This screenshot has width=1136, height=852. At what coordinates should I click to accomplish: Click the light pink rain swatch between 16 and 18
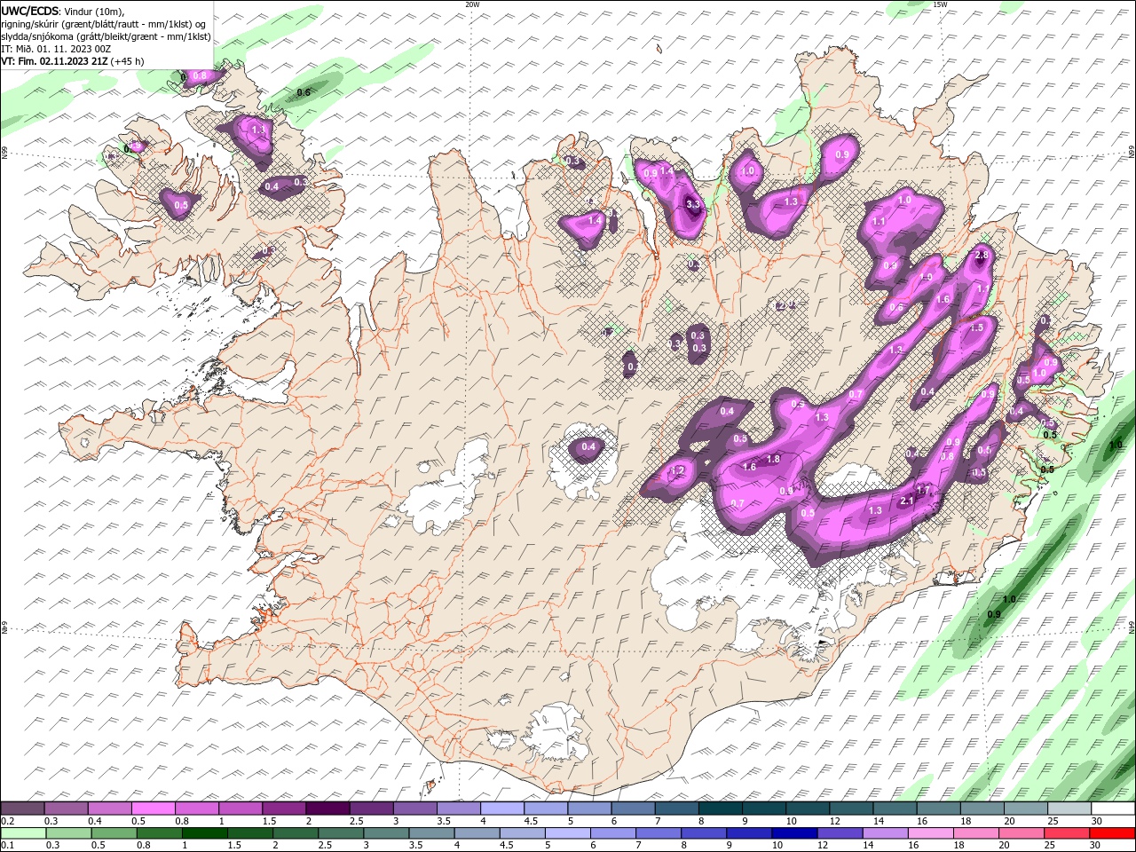tap(929, 832)
